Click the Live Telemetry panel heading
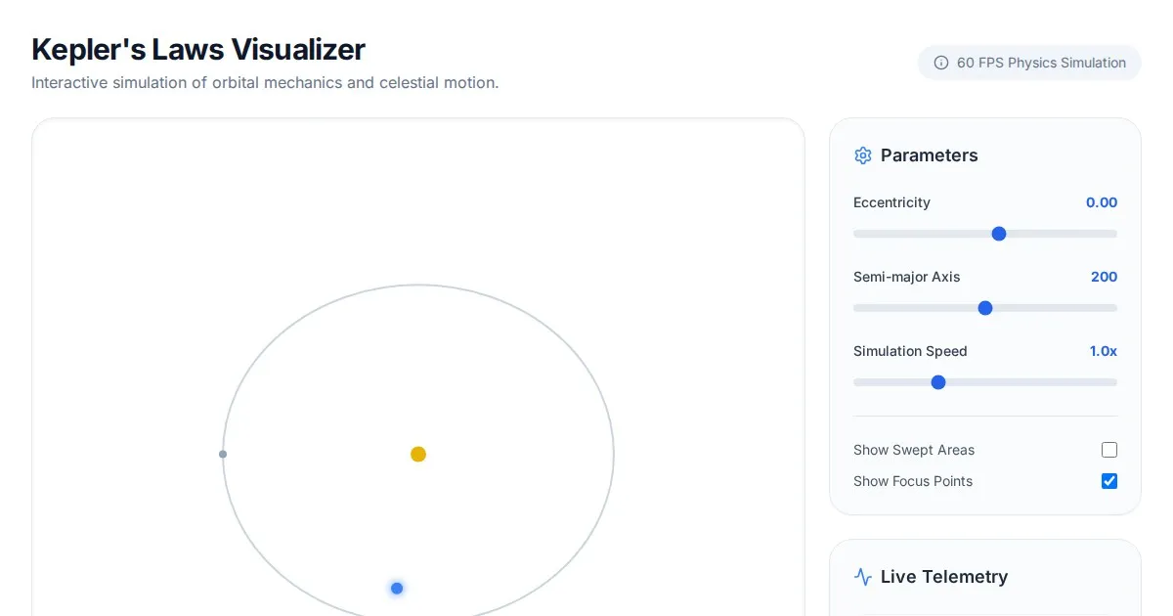Viewport: 1173px width, 616px height. (944, 577)
